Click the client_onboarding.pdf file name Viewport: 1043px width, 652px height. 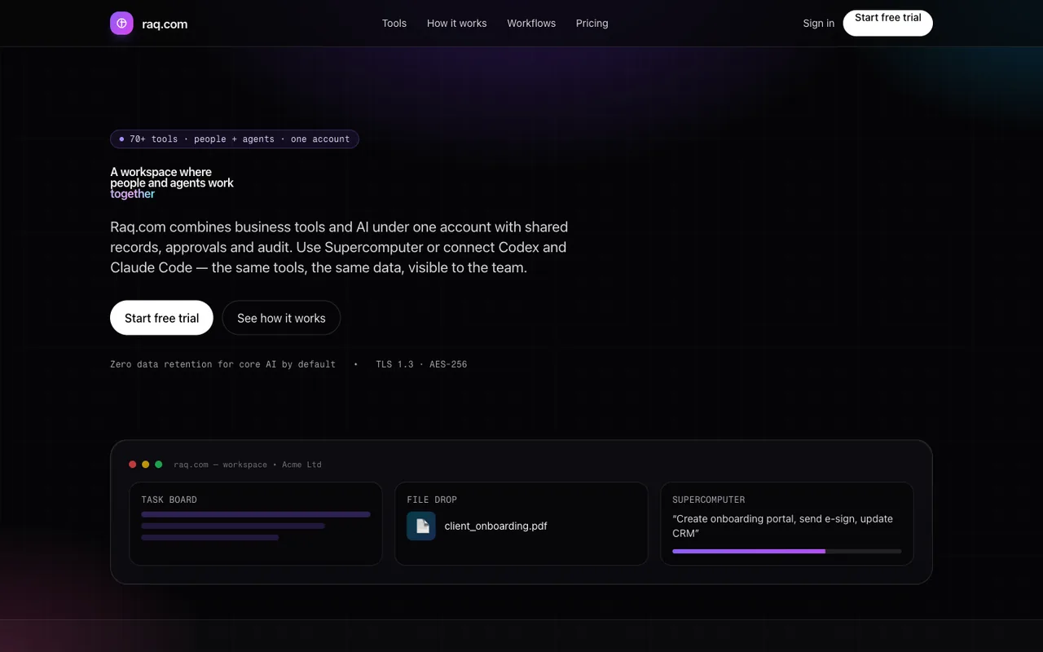[x=495, y=526]
